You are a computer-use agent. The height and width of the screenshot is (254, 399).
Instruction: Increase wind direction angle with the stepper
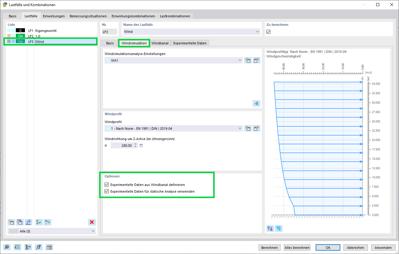pos(135,144)
